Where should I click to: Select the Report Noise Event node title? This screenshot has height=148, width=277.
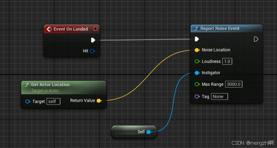[x=220, y=28]
